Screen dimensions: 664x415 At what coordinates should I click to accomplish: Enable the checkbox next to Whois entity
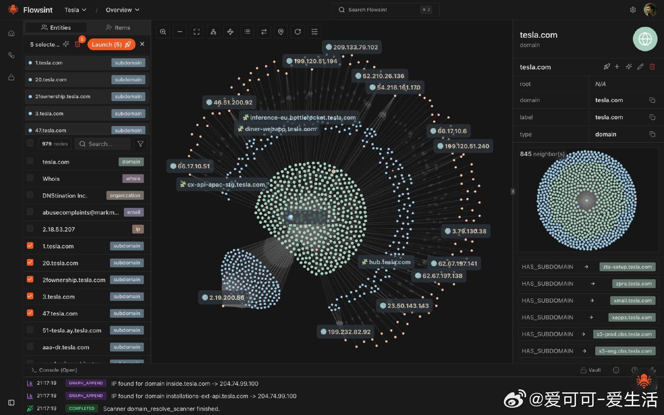point(30,178)
